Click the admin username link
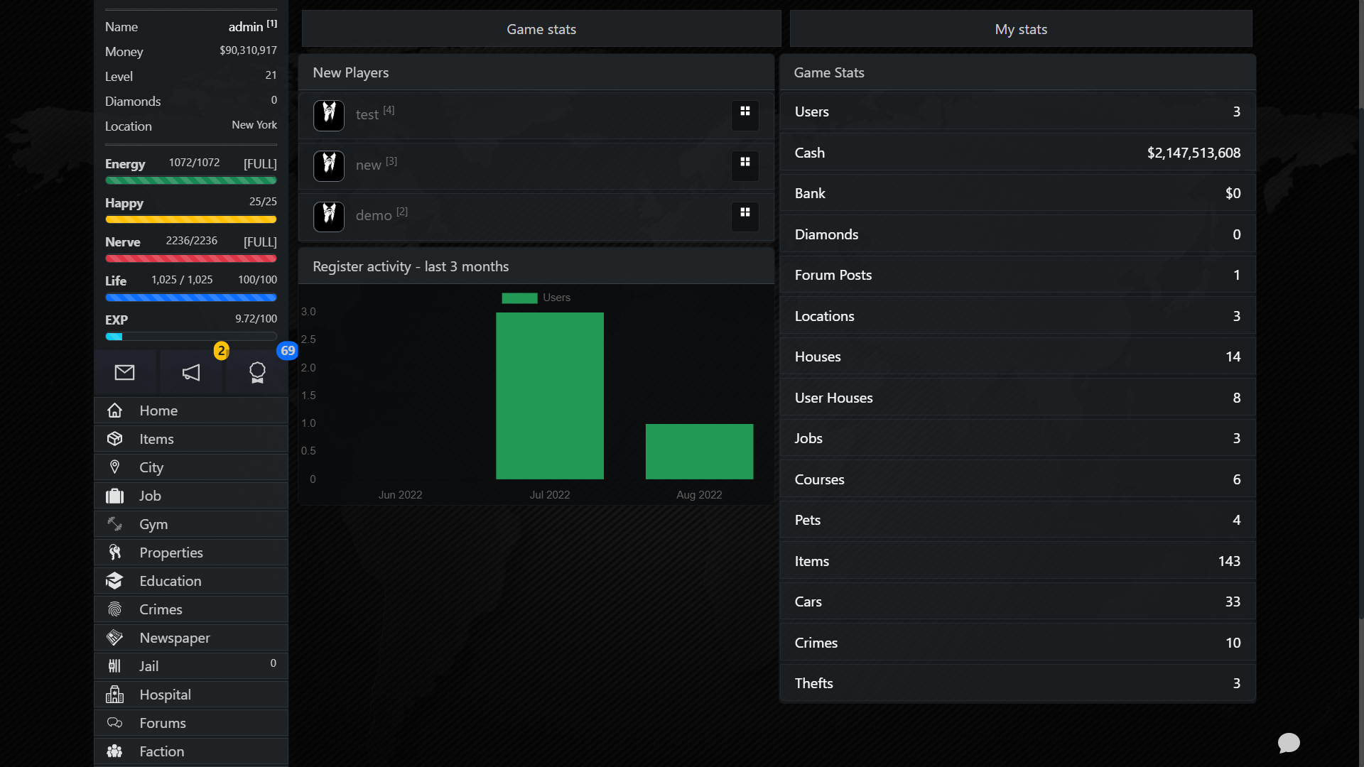The image size is (1364, 767). click(244, 26)
